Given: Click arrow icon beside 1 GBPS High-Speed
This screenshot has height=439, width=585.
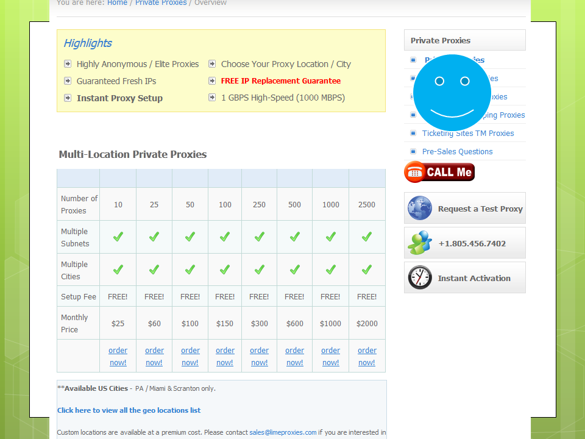Looking at the screenshot, I should click(212, 98).
